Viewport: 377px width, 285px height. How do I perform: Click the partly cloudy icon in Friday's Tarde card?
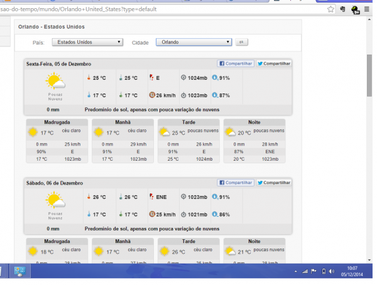[164, 132]
